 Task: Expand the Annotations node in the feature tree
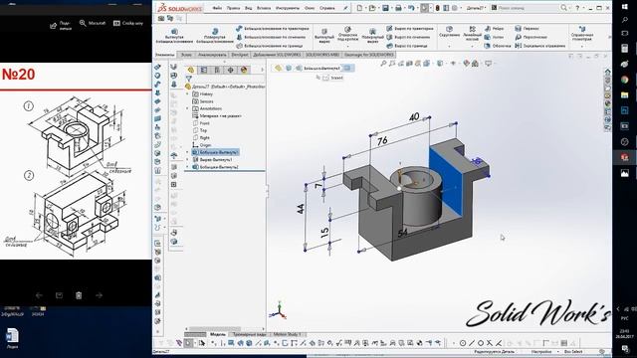[x=187, y=108]
